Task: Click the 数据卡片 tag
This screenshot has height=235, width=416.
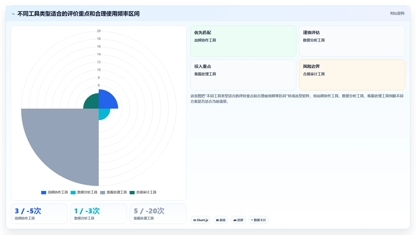Action: coord(258,220)
